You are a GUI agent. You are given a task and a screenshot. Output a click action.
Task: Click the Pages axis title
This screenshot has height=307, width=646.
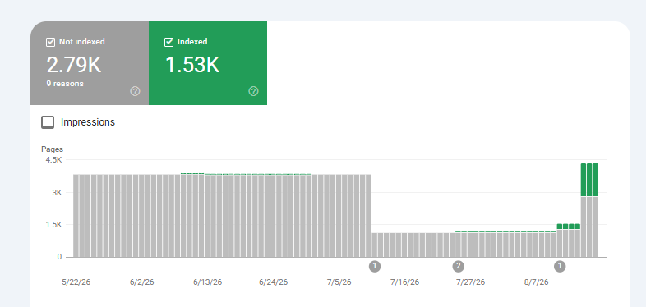click(53, 149)
